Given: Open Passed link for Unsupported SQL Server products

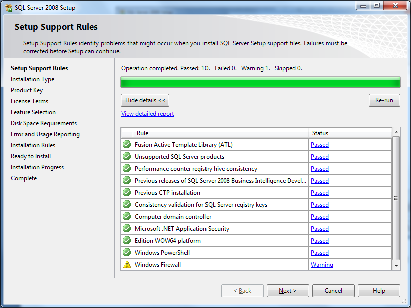Looking at the screenshot, I should 319,157.
